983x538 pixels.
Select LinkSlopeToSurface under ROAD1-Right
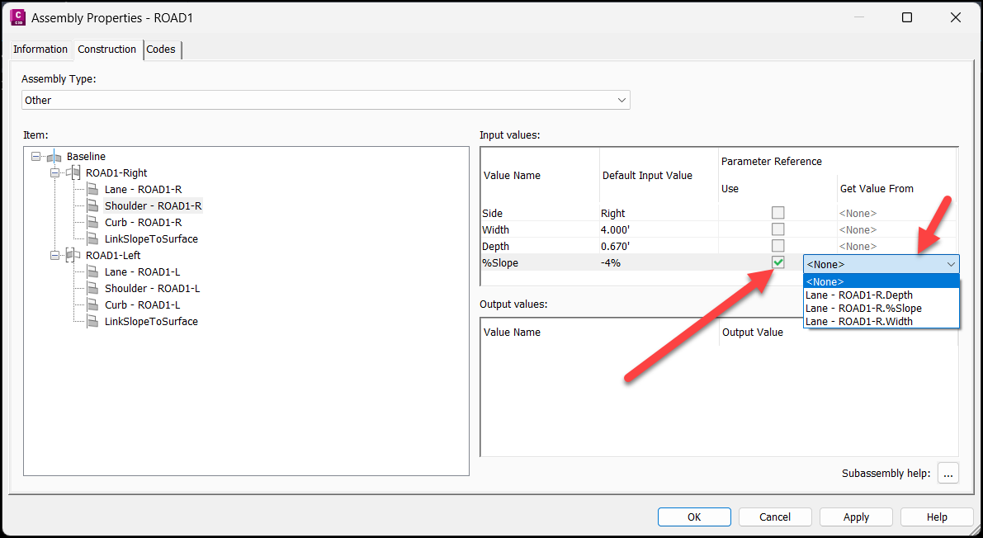(92, 238)
